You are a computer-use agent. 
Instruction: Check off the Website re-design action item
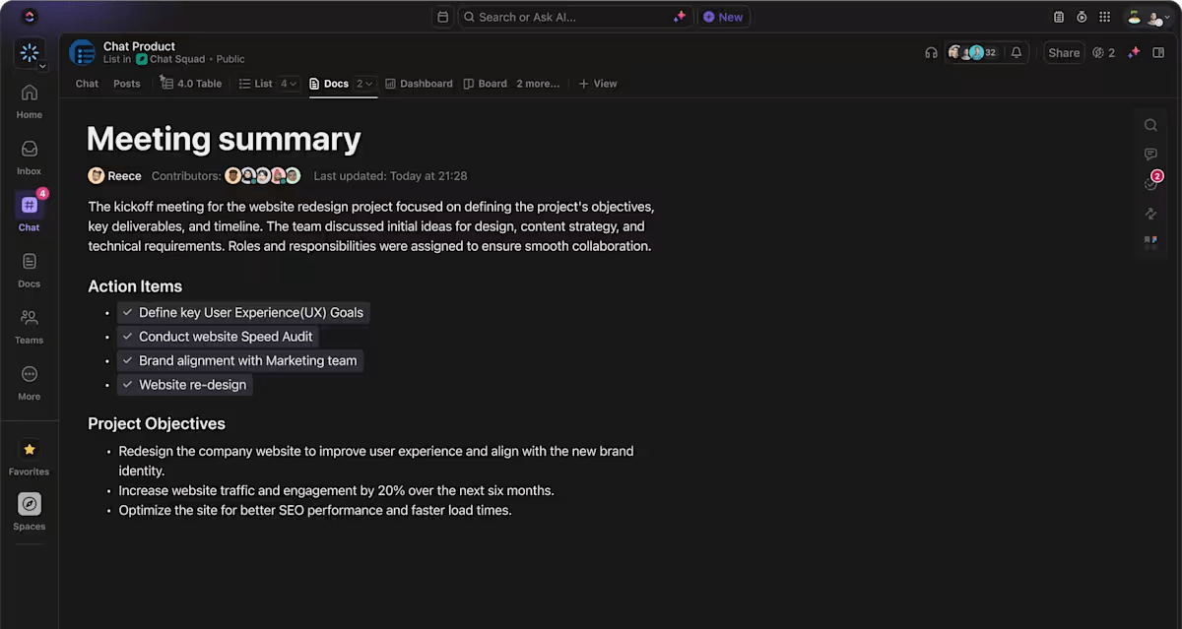click(x=127, y=384)
